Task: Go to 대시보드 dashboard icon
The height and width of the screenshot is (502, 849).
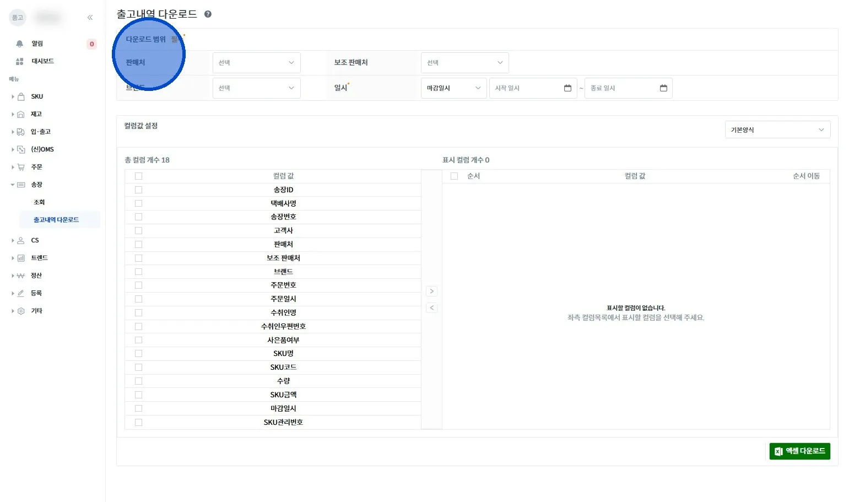Action: pyautogui.click(x=20, y=61)
